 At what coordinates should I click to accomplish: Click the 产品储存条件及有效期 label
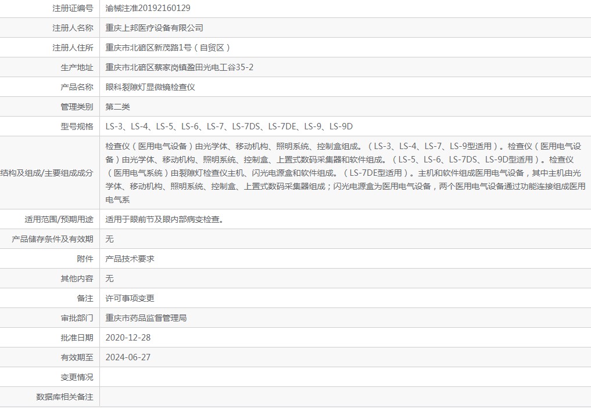click(x=52, y=239)
